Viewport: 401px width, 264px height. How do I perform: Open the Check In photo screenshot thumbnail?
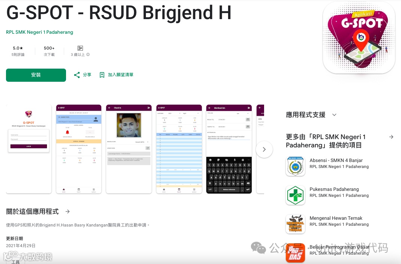pos(129,149)
